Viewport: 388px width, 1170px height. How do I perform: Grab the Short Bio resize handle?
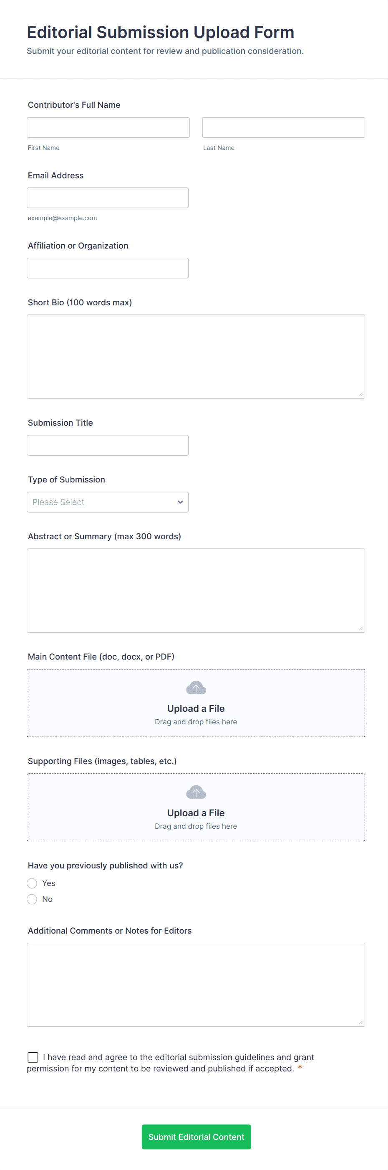click(x=361, y=394)
